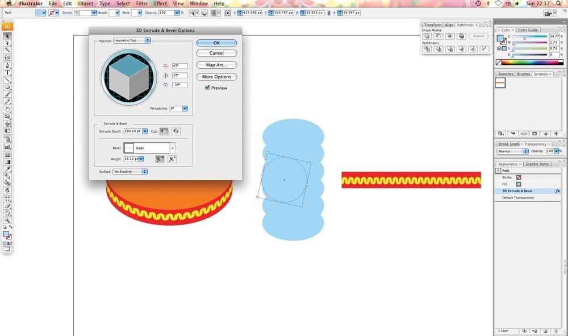Click third Shape Modes icon in Pathfinder
The image size is (568, 336).
(x=450, y=36)
